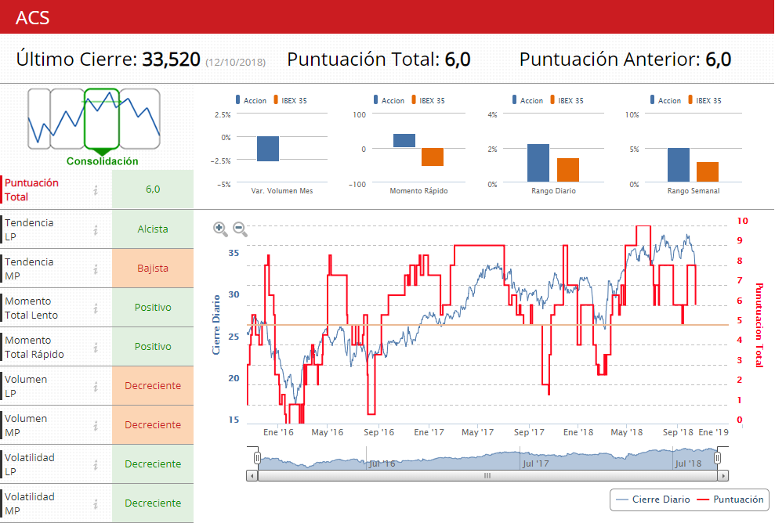Open info icon for Tendencia LP

(96, 229)
